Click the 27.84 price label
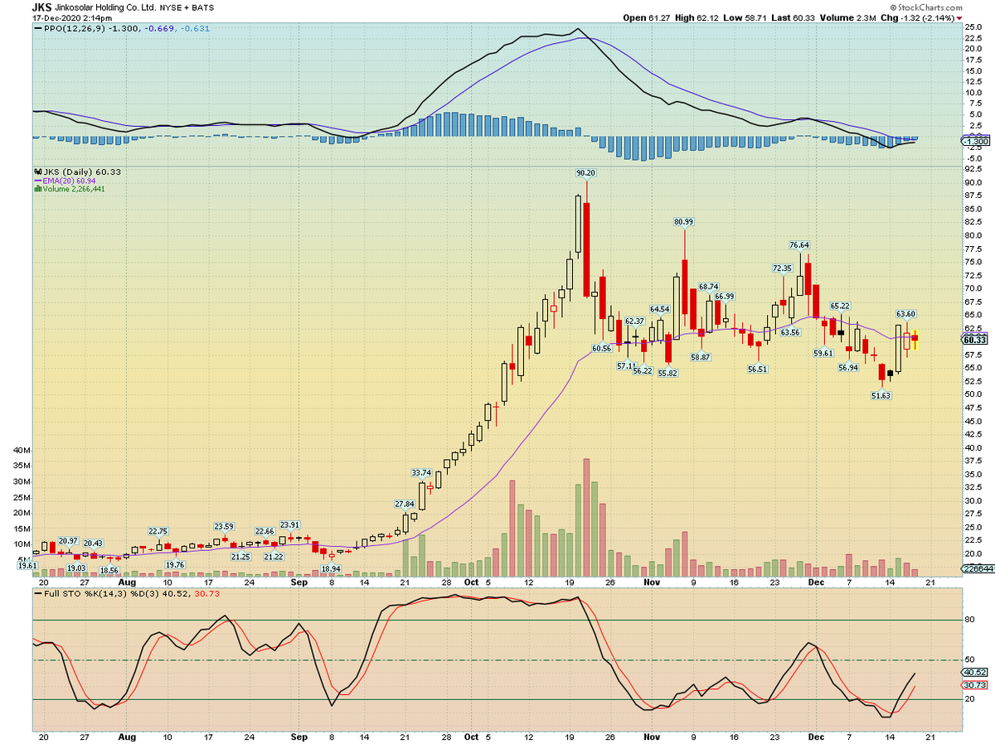 (x=405, y=504)
